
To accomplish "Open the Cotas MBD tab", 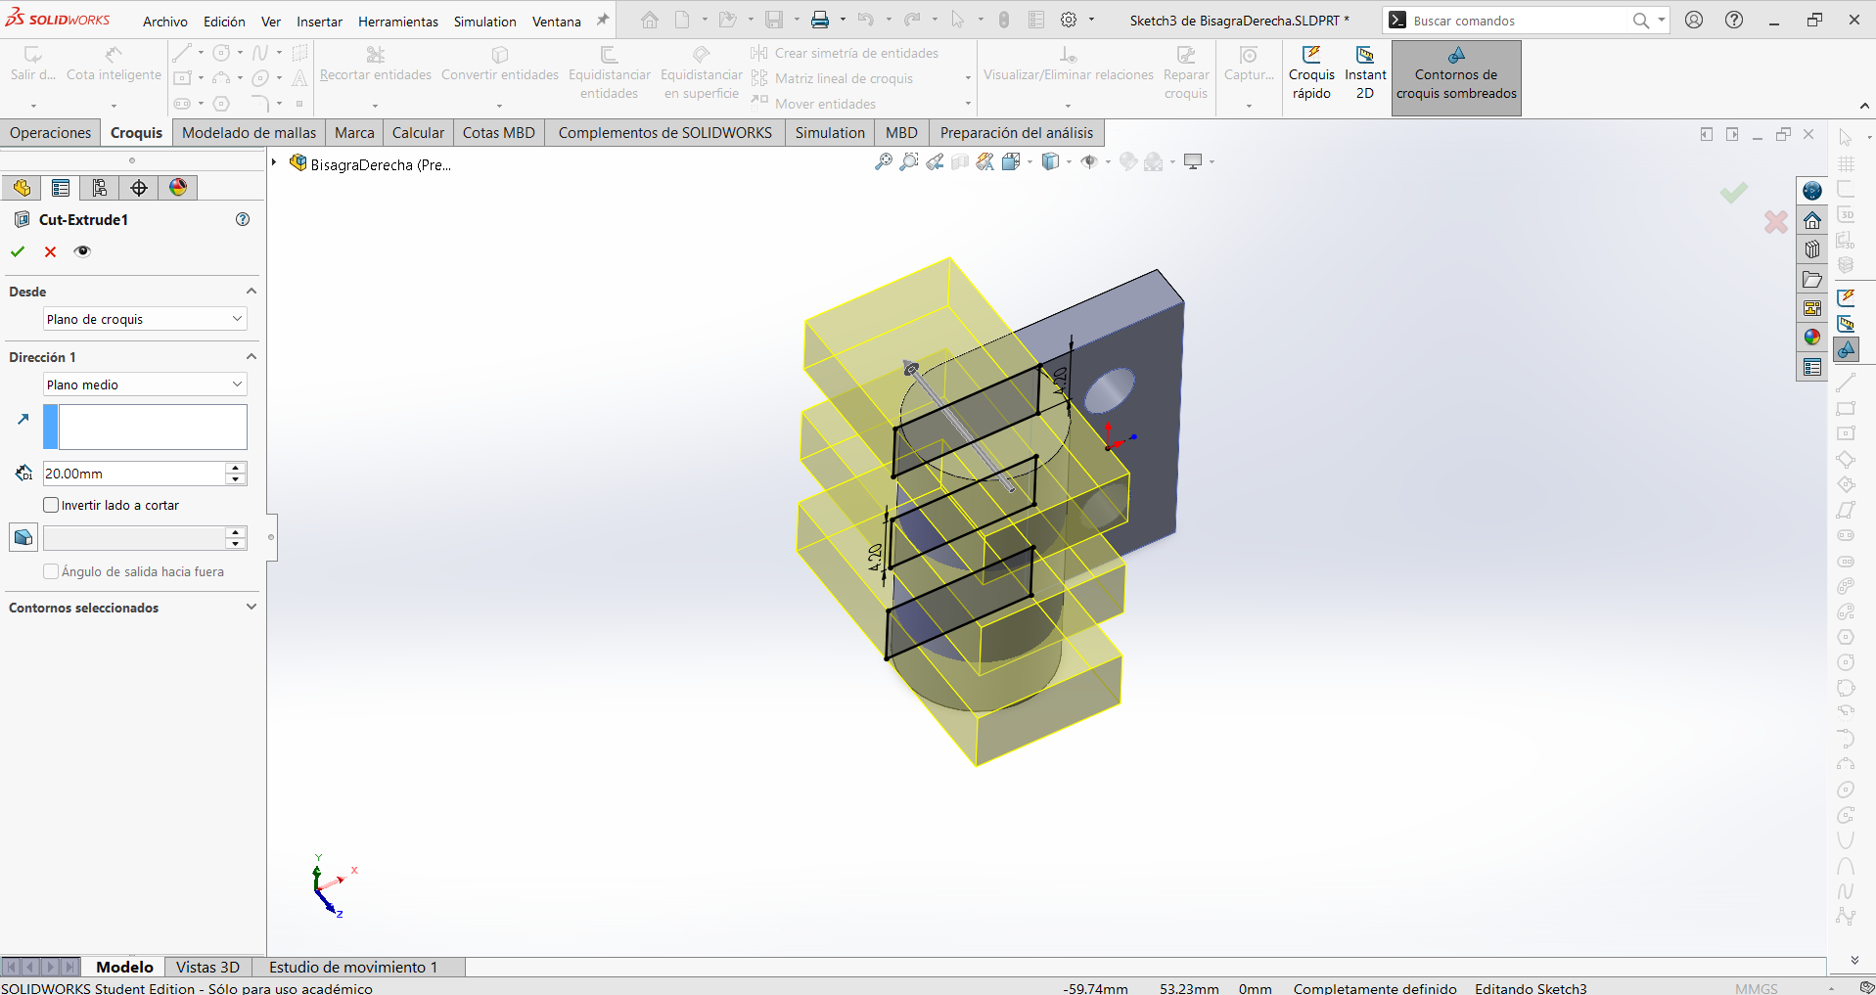I will (499, 133).
